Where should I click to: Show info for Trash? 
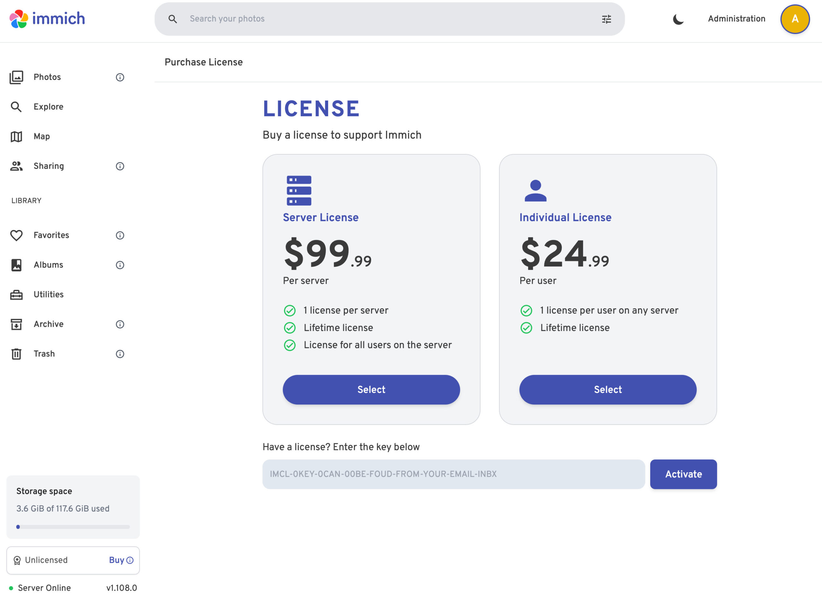(x=120, y=354)
